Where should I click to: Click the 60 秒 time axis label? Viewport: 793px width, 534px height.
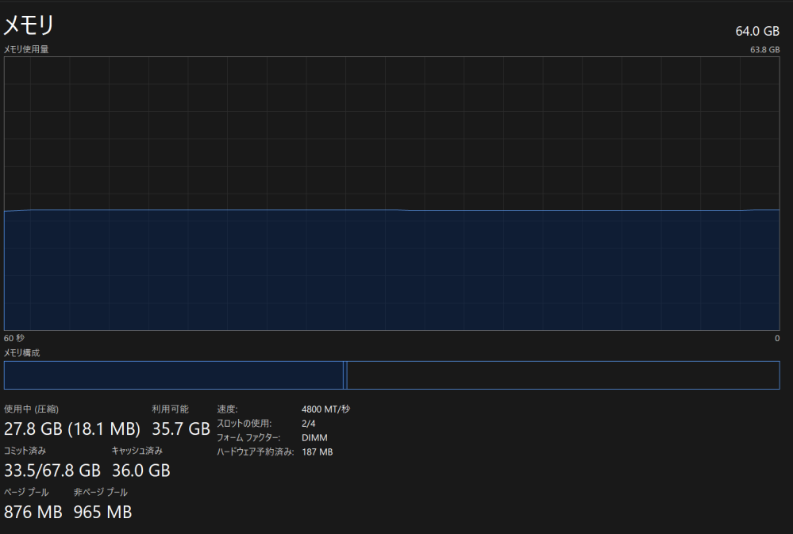(x=14, y=338)
